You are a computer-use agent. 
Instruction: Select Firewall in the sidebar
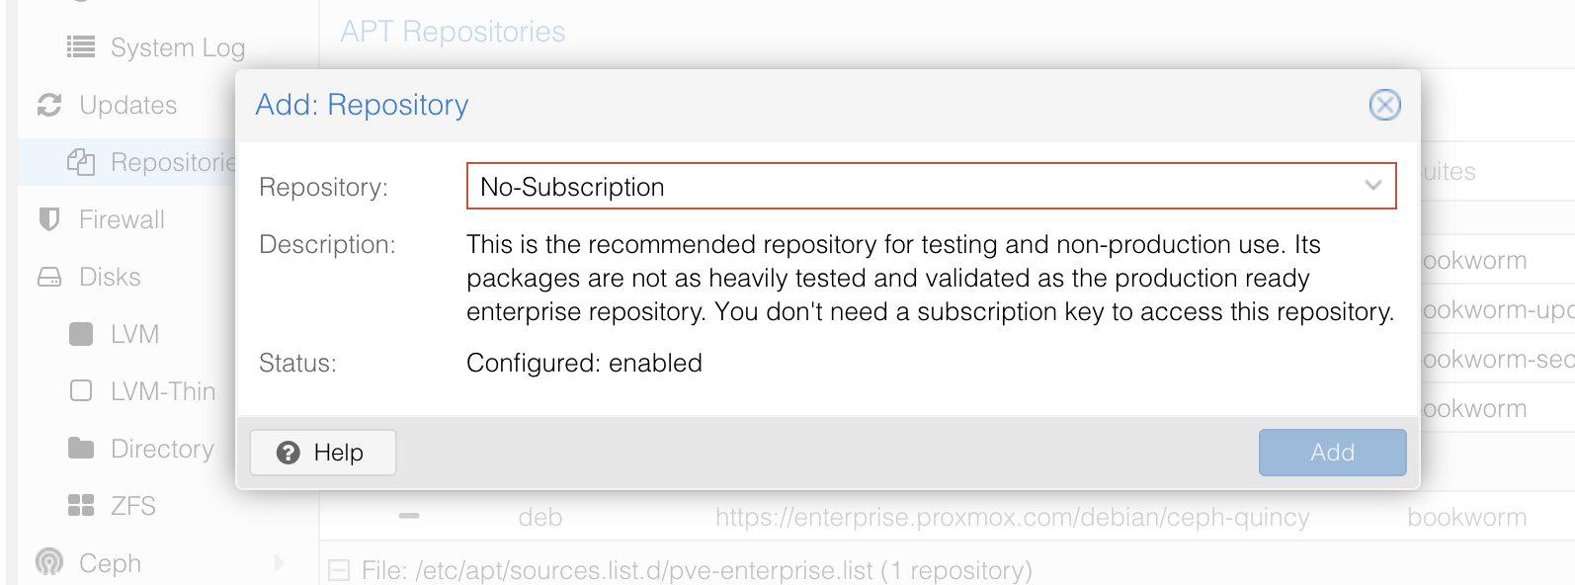[121, 219]
